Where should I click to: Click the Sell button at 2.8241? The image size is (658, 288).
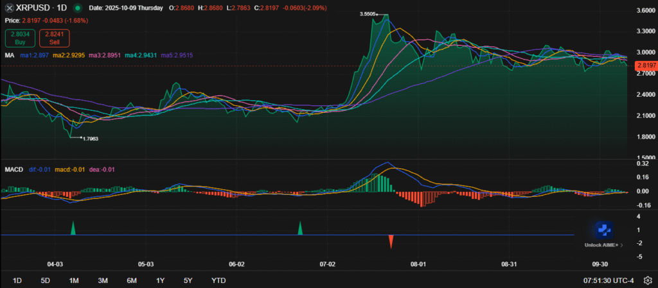pyautogui.click(x=53, y=38)
